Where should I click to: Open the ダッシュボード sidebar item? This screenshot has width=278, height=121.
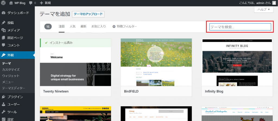pyautogui.click(x=18, y=13)
